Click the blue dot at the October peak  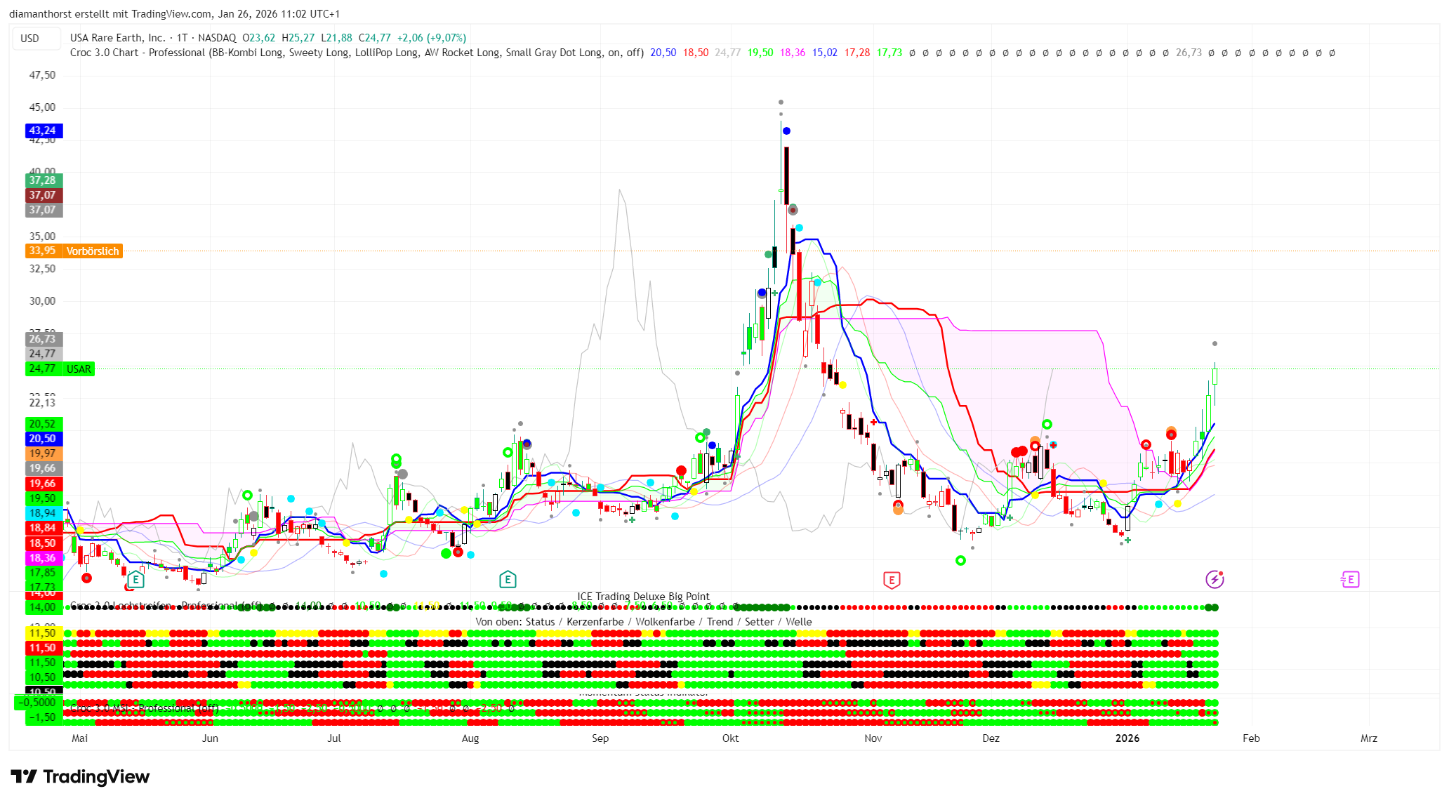tap(786, 131)
